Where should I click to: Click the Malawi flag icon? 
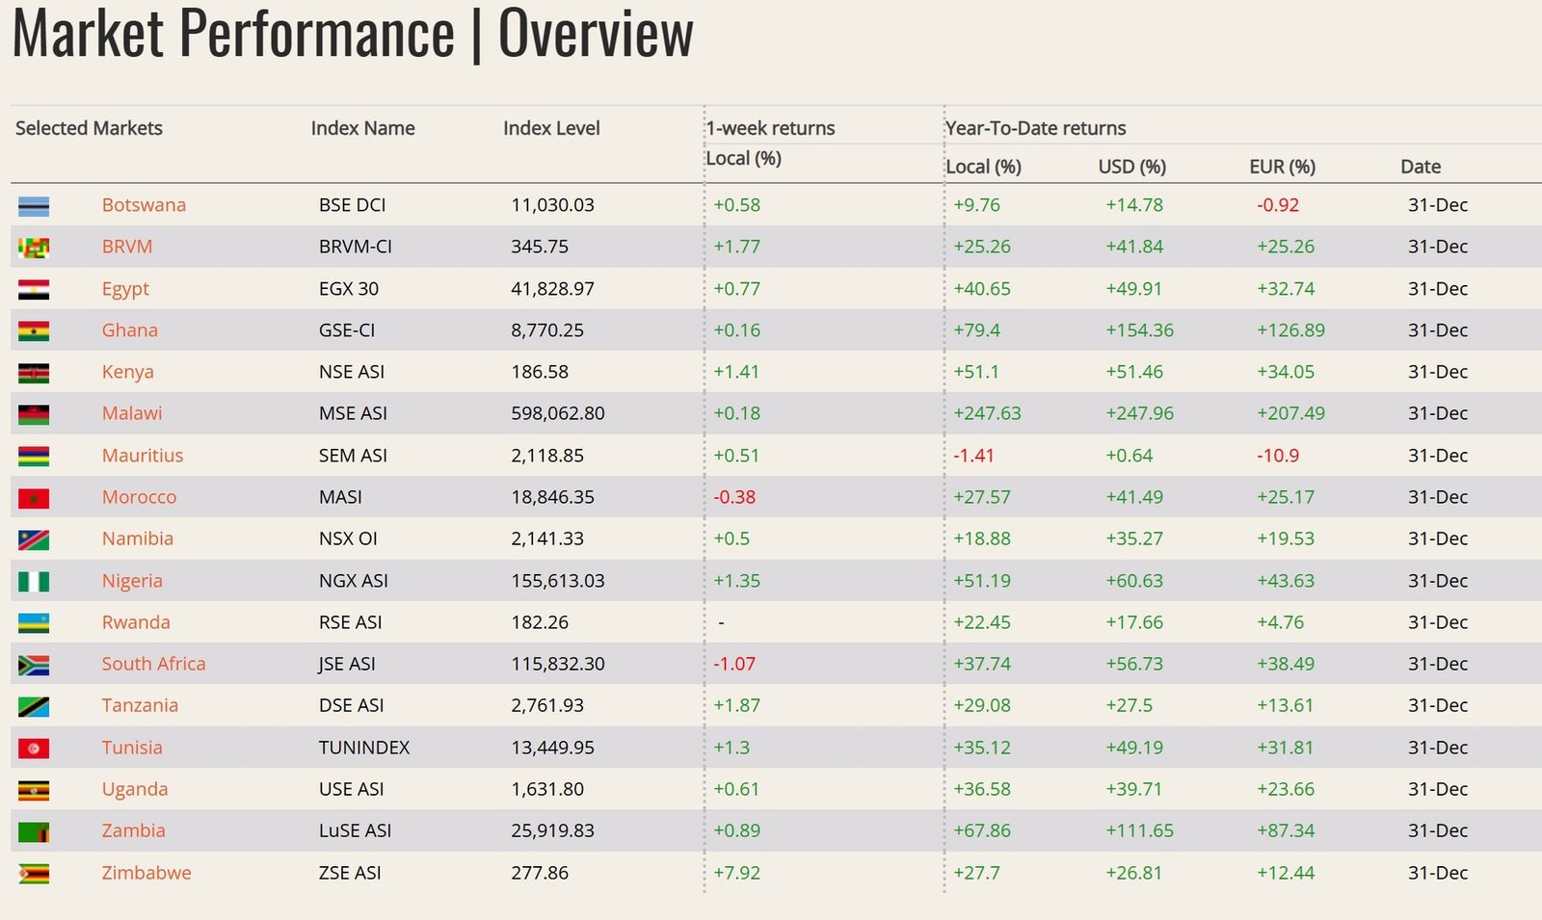(x=34, y=414)
